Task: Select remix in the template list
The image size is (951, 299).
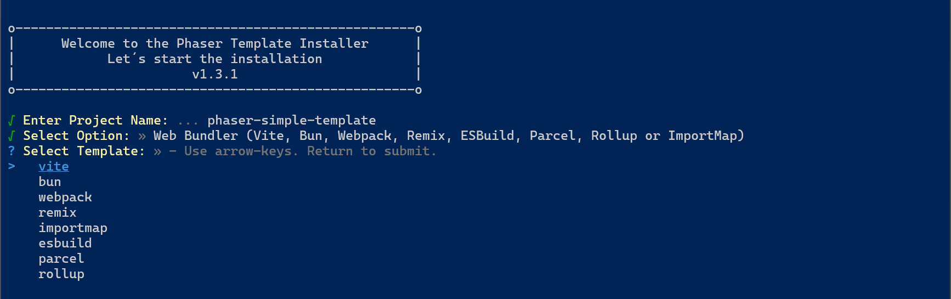Action: click(58, 212)
